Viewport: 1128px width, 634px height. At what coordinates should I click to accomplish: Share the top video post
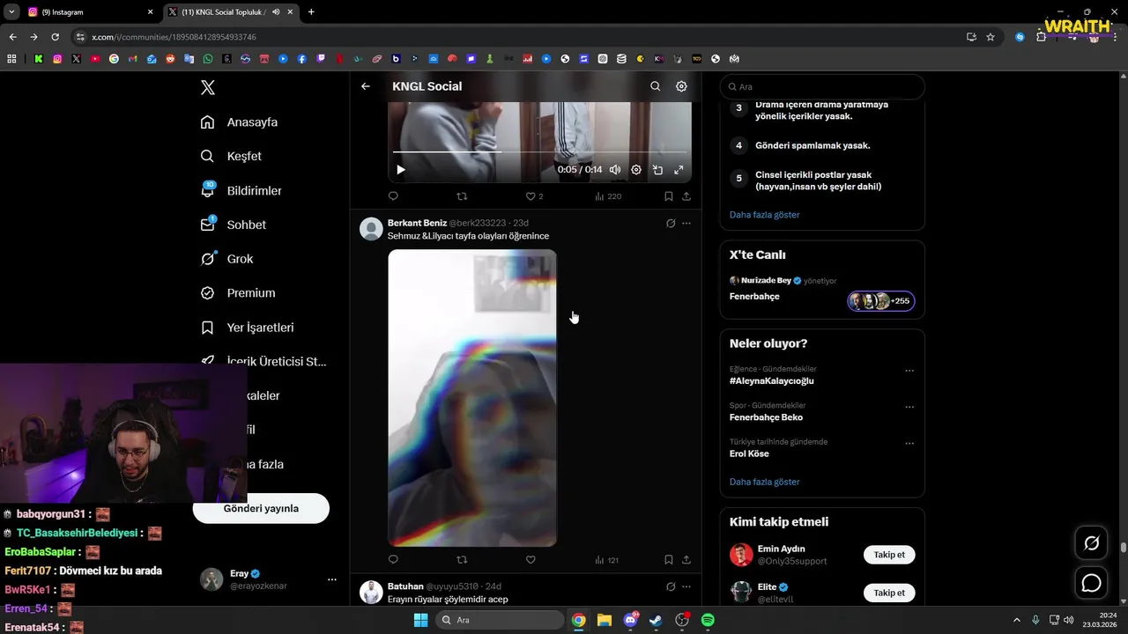(686, 196)
